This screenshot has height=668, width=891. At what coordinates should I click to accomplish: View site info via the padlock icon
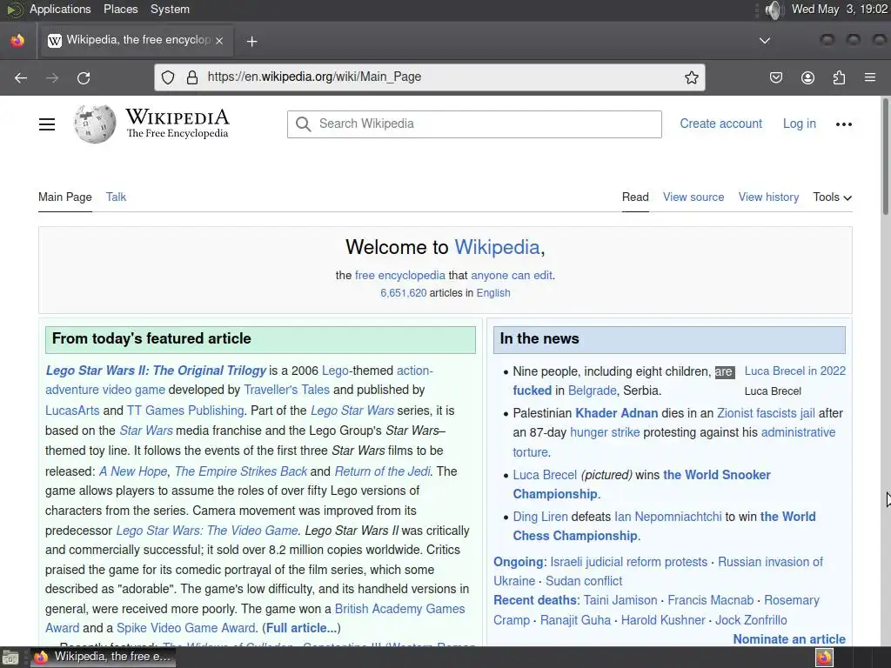coord(192,77)
